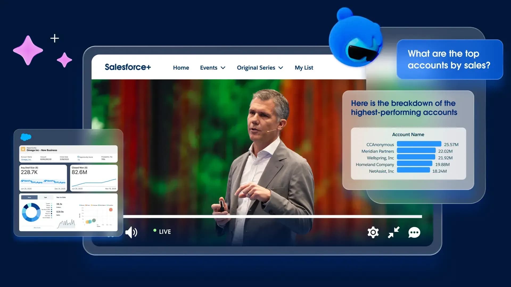Screen dimensions: 511x287
Task: Click Show Details under donut chart
Action: pyautogui.click(x=37, y=228)
